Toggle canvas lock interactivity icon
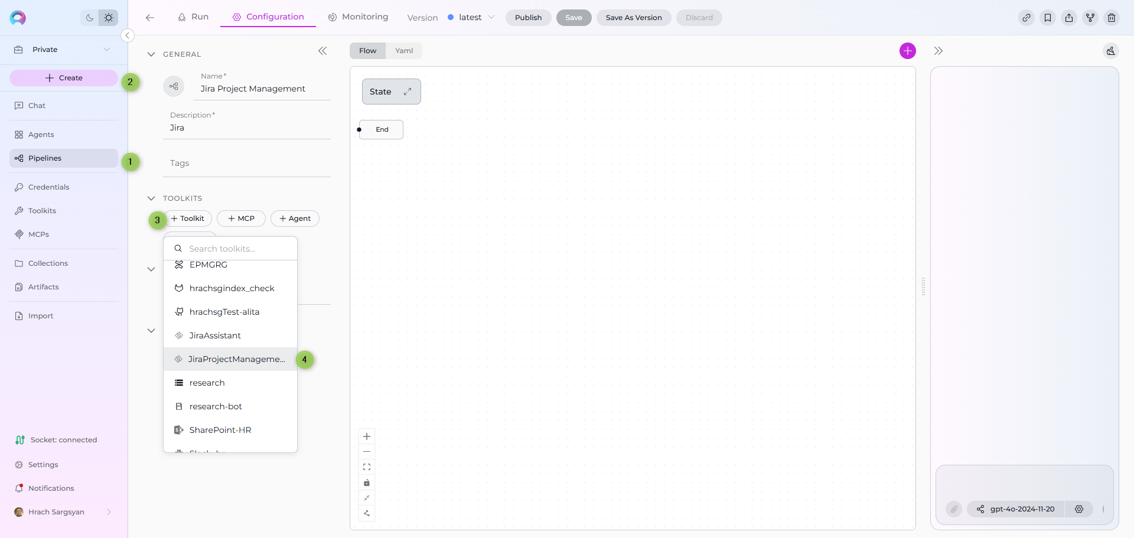Screen dimensions: 1134x538 367,482
